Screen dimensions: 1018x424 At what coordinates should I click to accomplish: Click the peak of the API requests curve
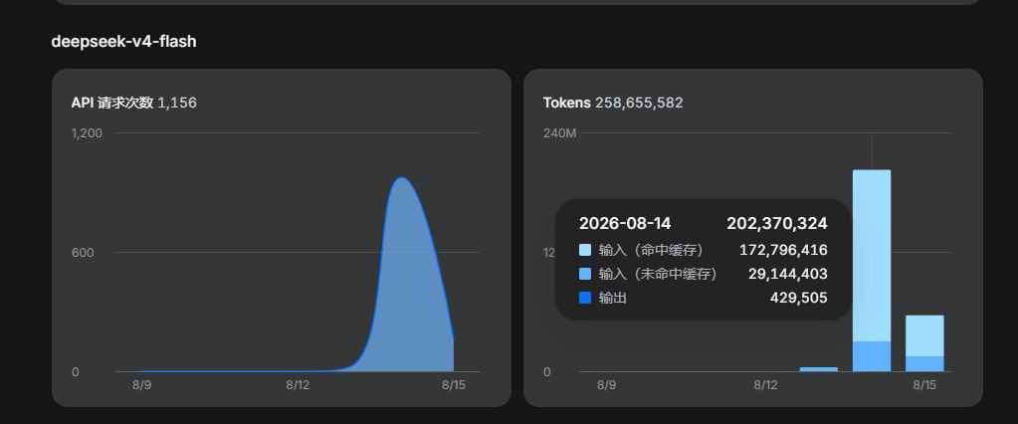tap(402, 178)
